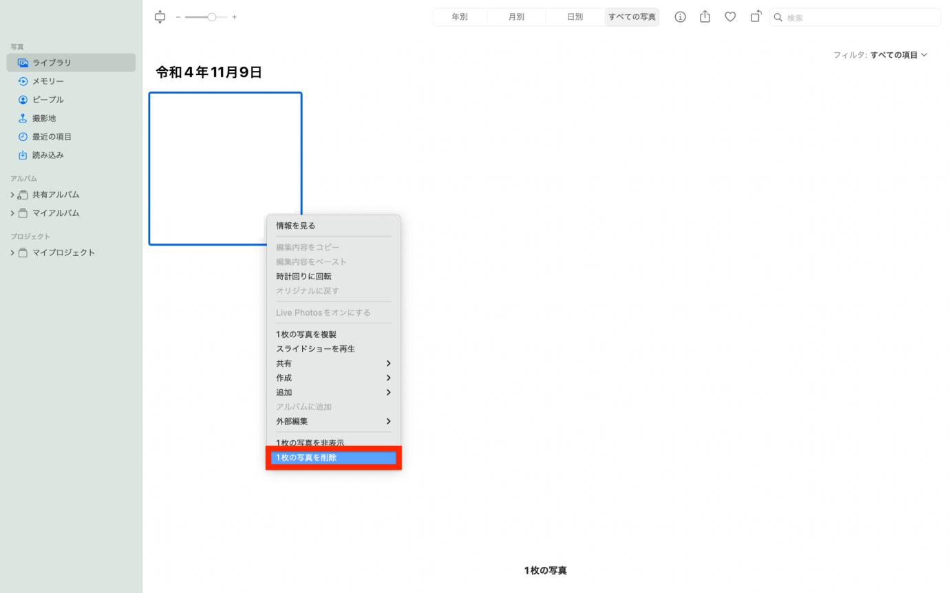
Task: Click the aspect ratio toggle icon
Action: tap(160, 17)
